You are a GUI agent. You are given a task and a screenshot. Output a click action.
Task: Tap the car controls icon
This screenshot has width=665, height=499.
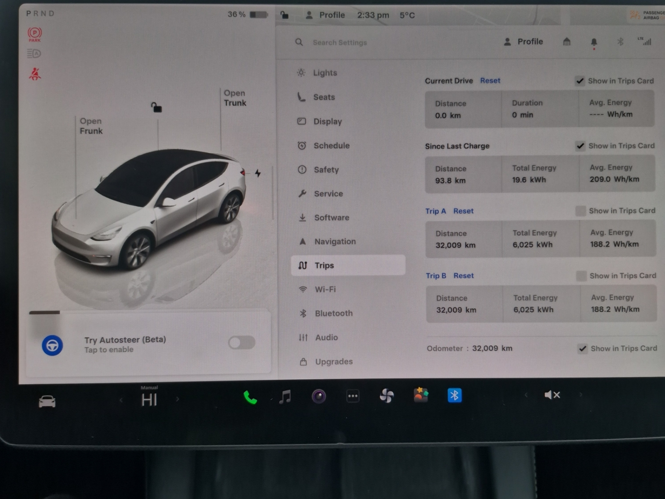pyautogui.click(x=47, y=401)
